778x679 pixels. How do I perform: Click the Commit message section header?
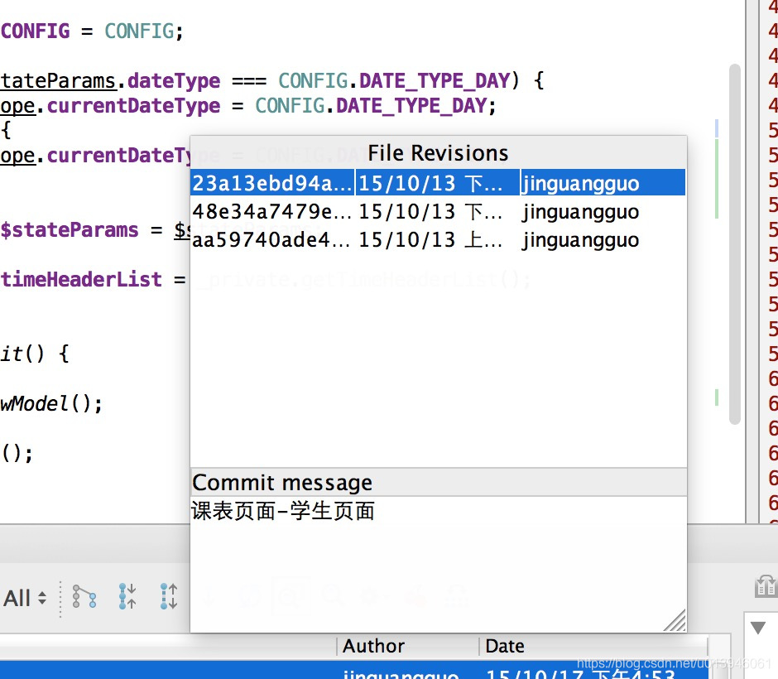[x=439, y=482]
